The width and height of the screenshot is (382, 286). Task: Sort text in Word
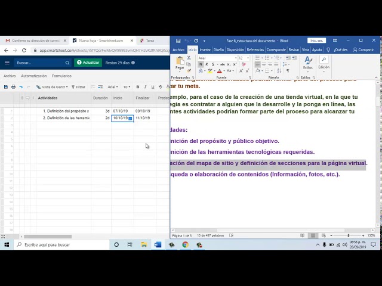(279, 71)
